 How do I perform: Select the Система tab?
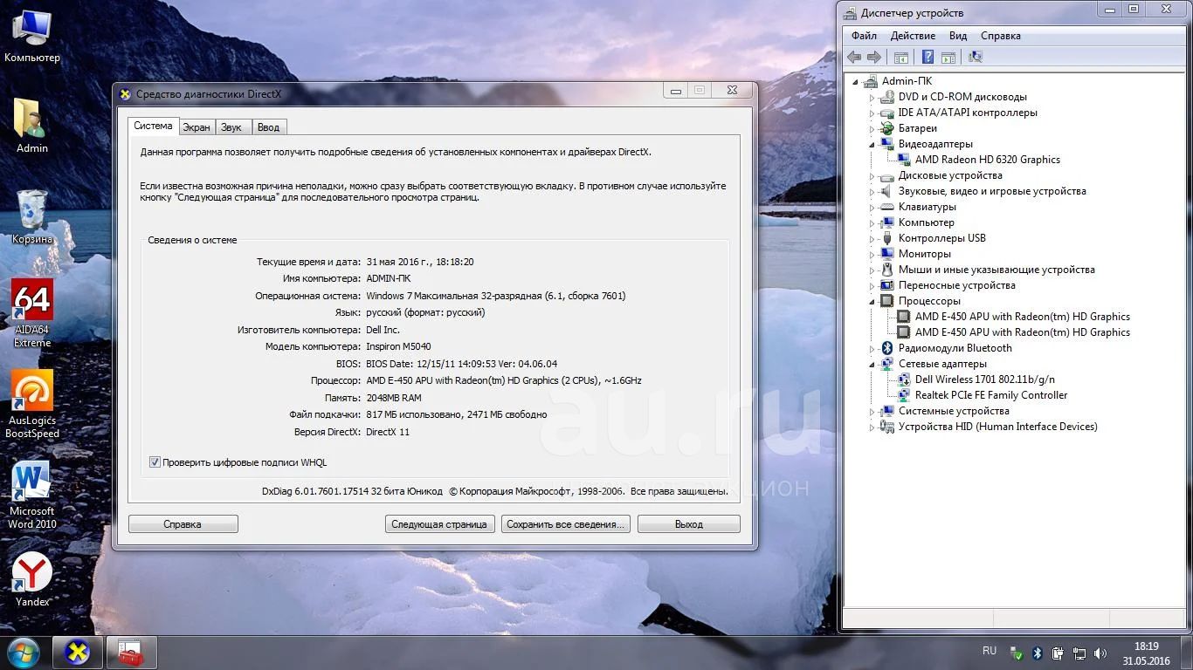(x=153, y=126)
